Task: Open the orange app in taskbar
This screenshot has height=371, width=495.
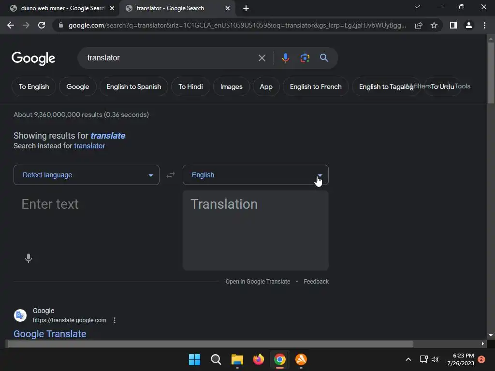Action: (x=301, y=359)
